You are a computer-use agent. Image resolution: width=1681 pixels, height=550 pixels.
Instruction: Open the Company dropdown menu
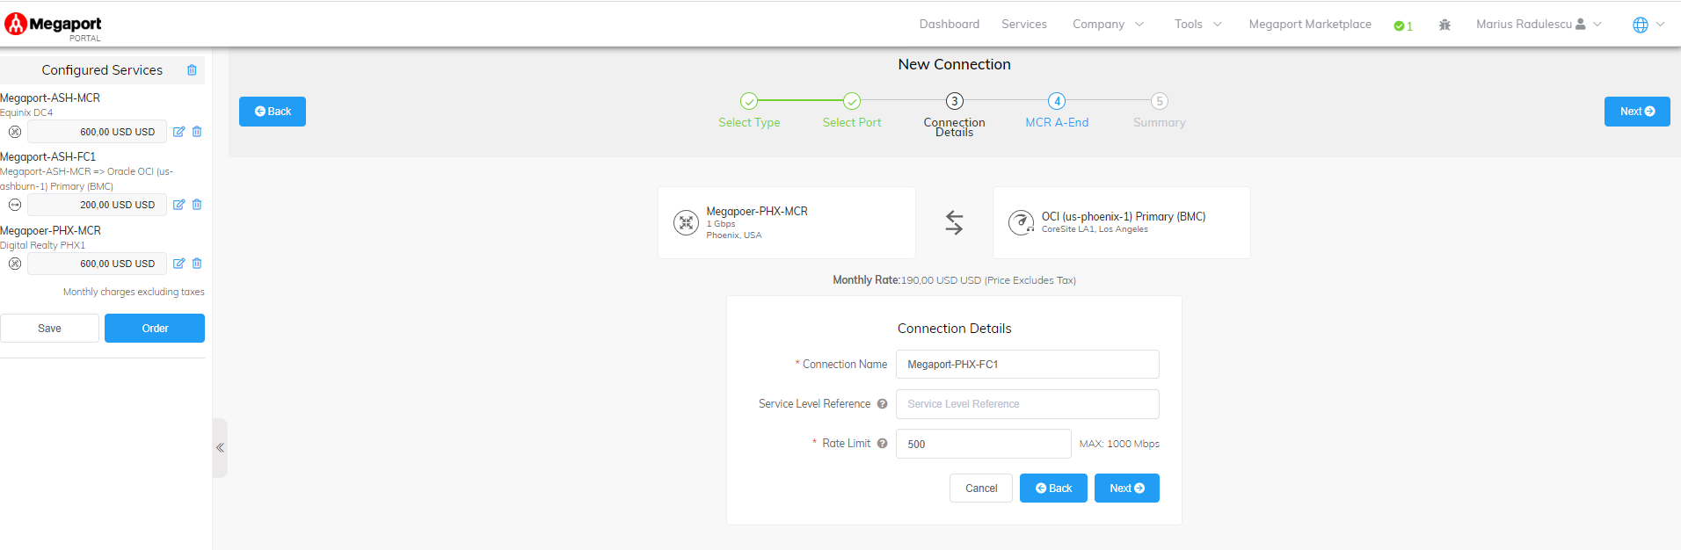(1108, 25)
